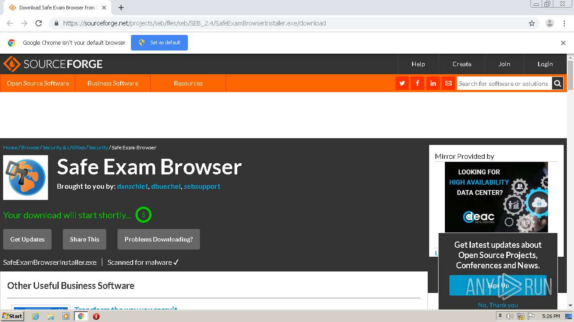
Task: Launch Internet Explorer from taskbar
Action: 35,316
